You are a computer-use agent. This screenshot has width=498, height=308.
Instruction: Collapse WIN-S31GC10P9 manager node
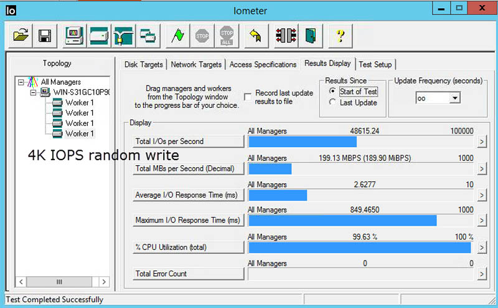coord(33,93)
